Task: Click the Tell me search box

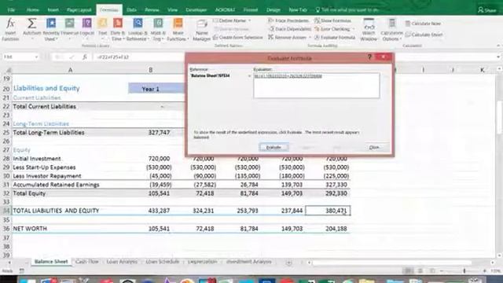Action: click(x=347, y=10)
